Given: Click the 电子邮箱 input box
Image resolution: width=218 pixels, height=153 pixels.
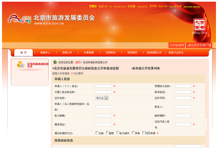Looking at the screenshot, I should tap(104, 115).
